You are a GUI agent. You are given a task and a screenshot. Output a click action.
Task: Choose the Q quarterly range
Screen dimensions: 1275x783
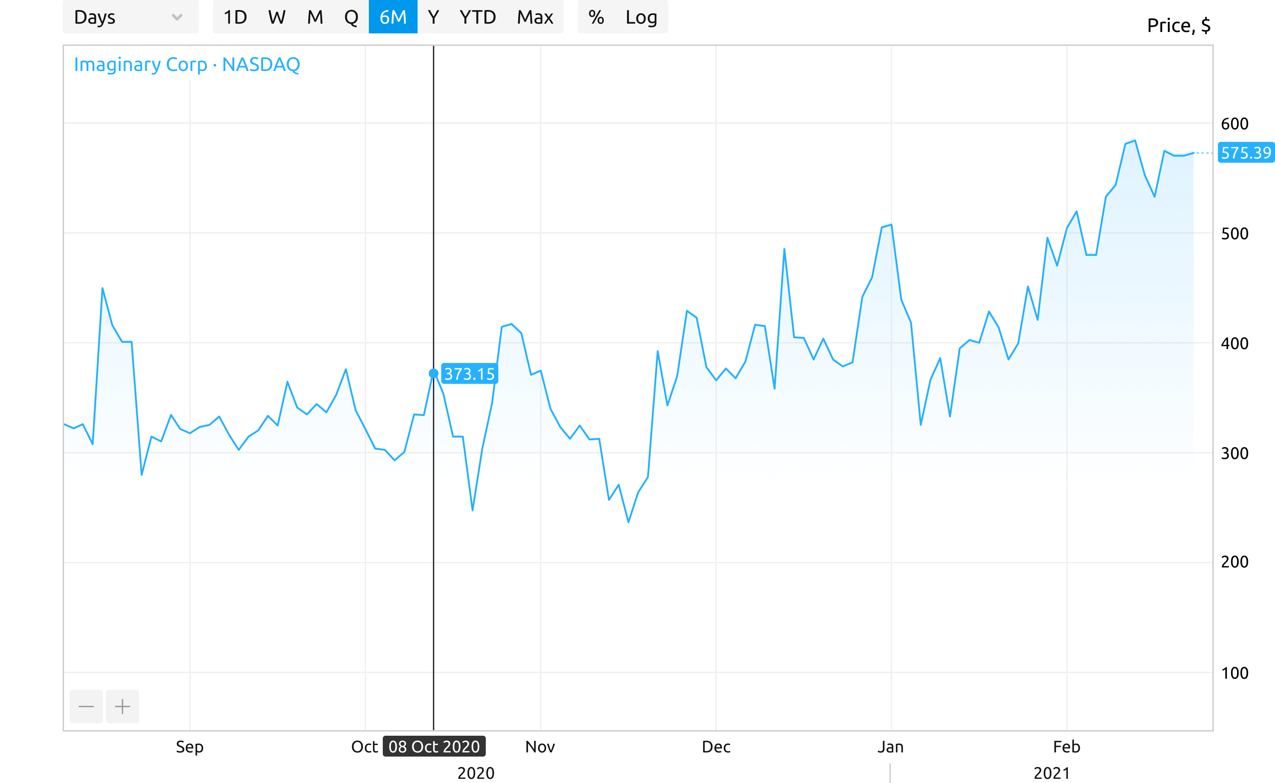351,17
